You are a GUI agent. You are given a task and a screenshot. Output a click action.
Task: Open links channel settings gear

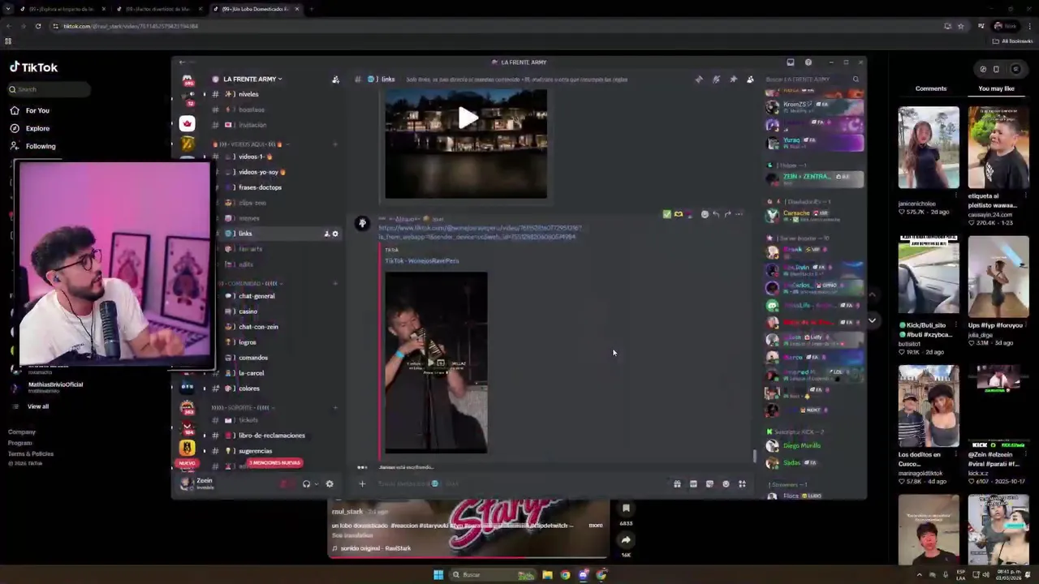point(335,234)
